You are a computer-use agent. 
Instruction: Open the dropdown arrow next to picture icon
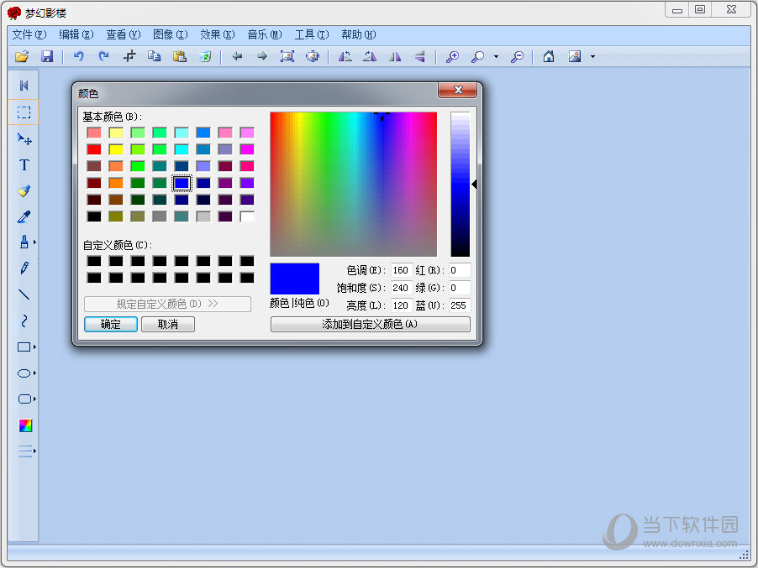coord(592,56)
